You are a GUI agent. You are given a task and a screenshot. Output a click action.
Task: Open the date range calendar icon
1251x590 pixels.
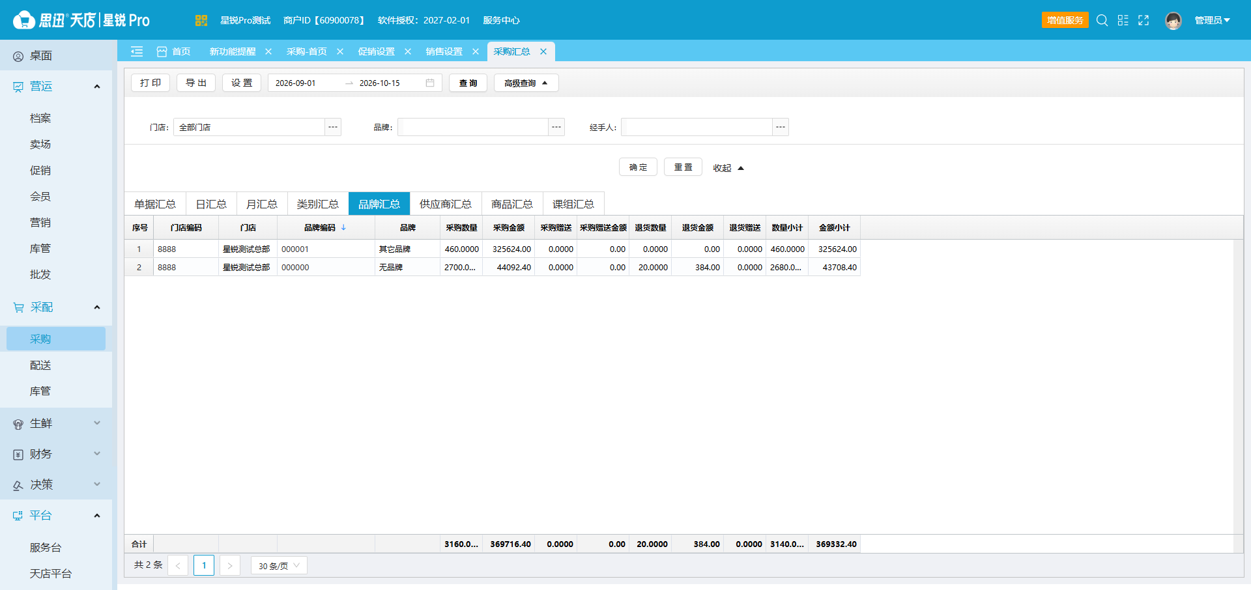tap(430, 83)
